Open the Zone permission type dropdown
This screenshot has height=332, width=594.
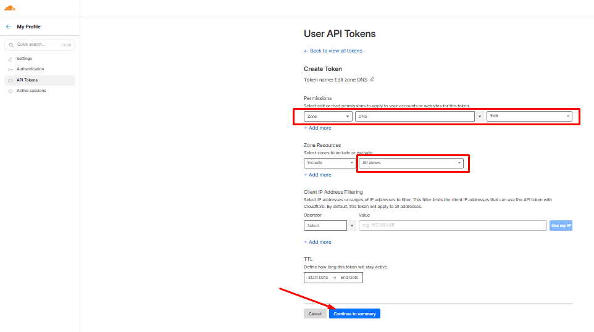(328, 116)
